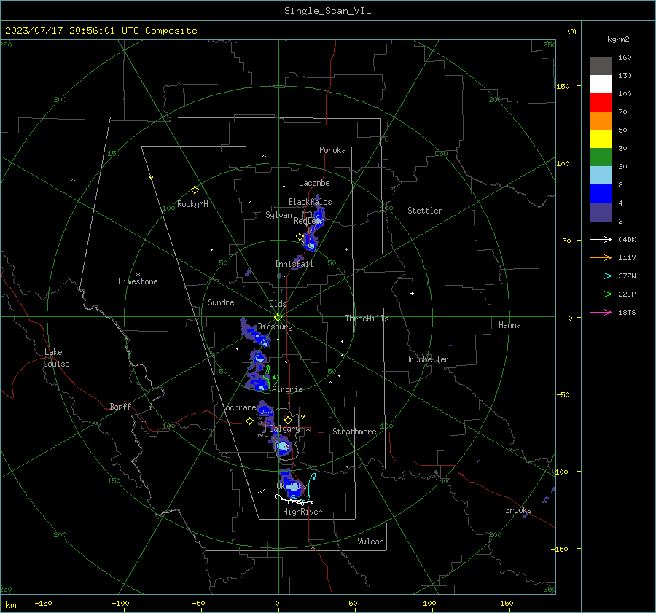Click the blue 8 kg/m2 color swatch
The height and width of the screenshot is (613, 656).
(601, 194)
